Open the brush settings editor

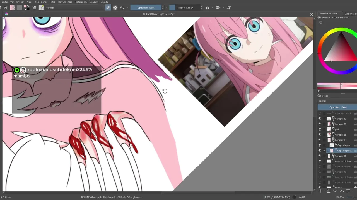pos(34,7)
